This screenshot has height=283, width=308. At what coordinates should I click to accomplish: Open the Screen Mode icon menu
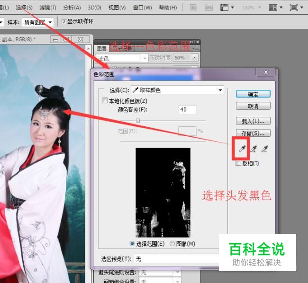click(x=296, y=8)
